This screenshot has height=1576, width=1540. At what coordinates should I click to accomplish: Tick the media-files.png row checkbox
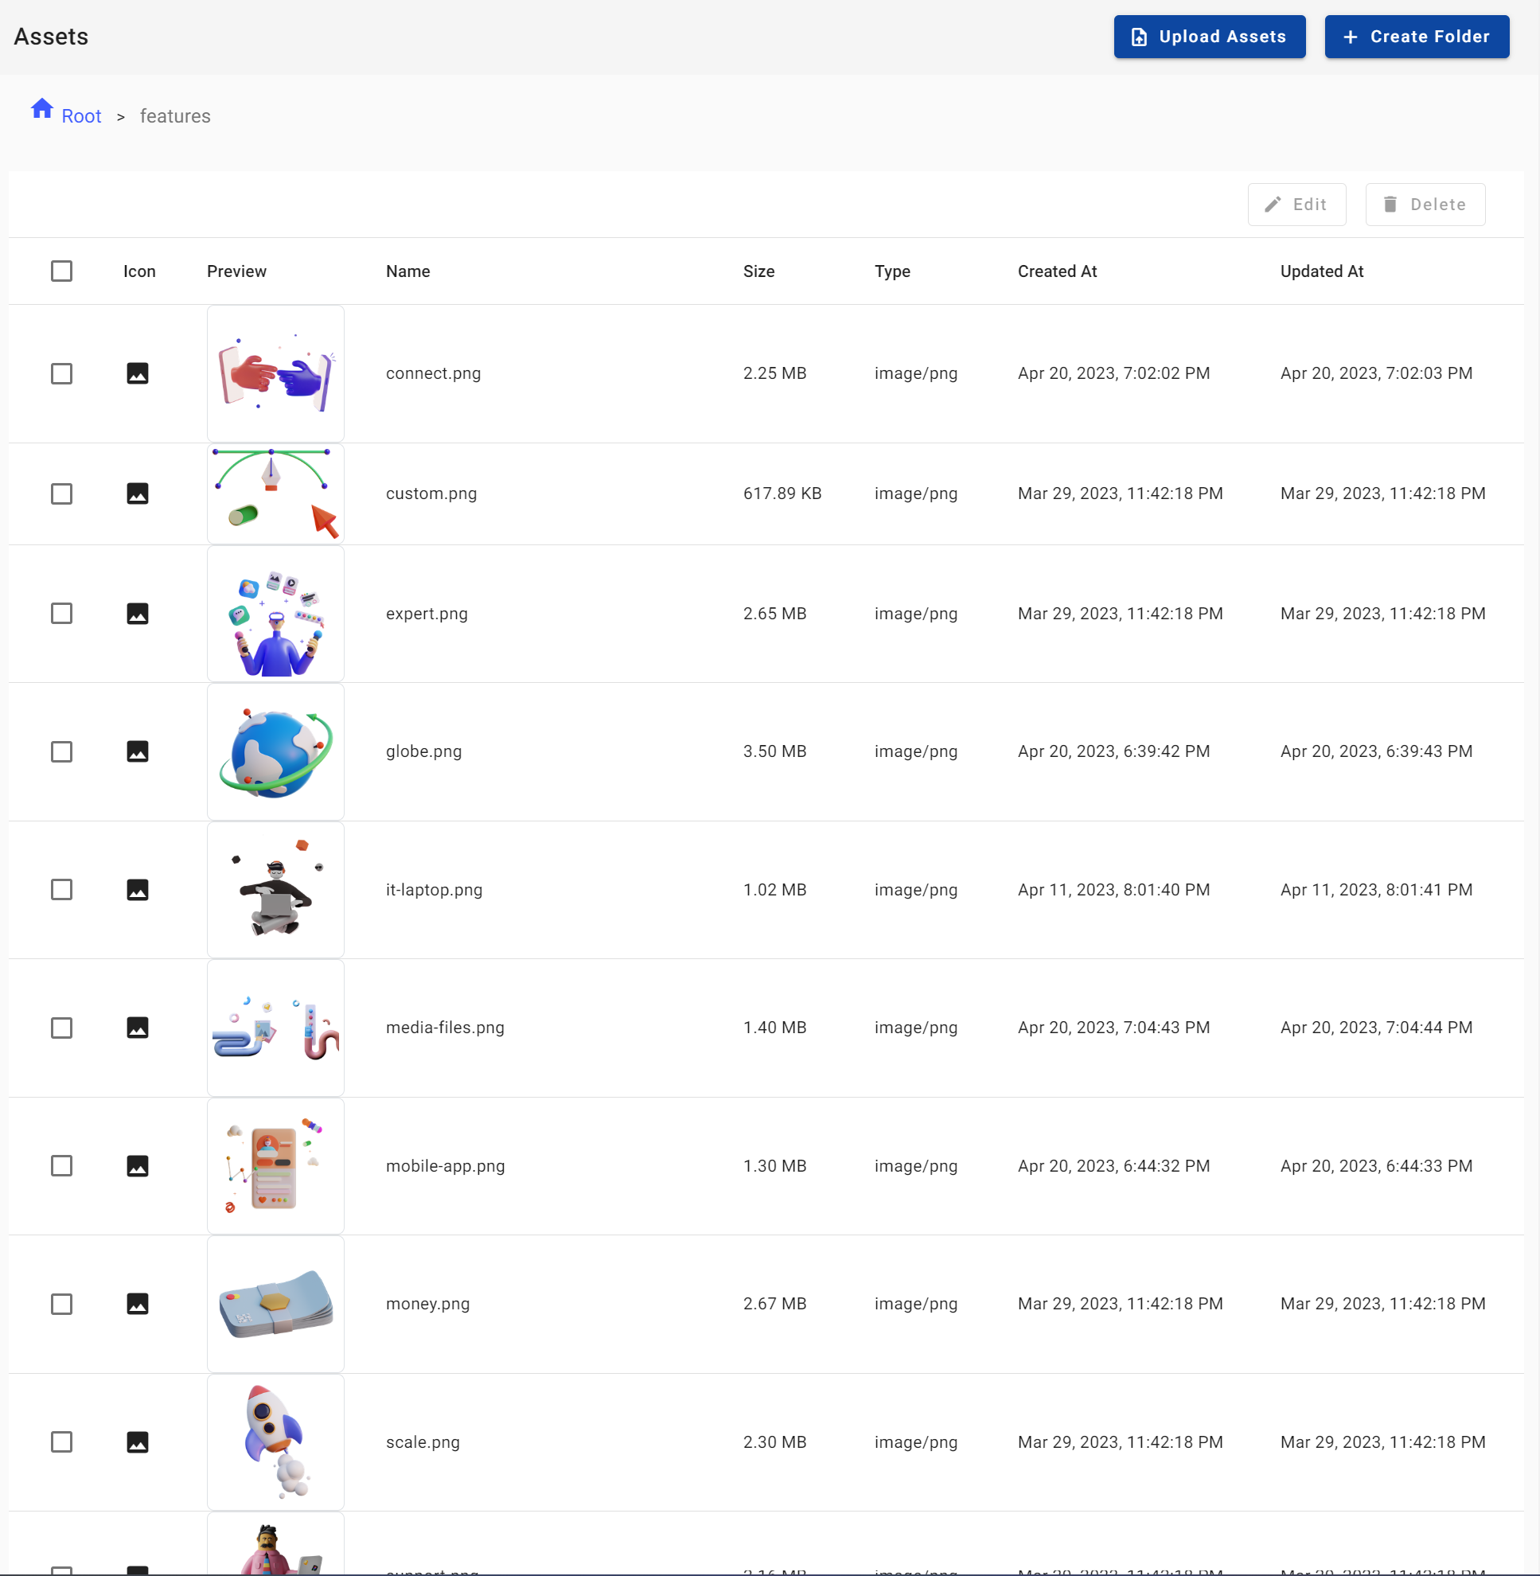pos(61,1028)
